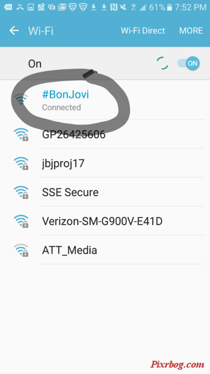Open Wi-Fi Direct
Image resolution: width=210 pixels, height=374 pixels.
tap(143, 31)
